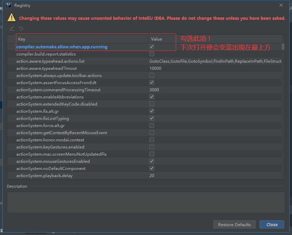Check actionSystem.mac.screenMenuNotUpdatedFix checkbox
This screenshot has height=235, width=292.
click(152, 154)
